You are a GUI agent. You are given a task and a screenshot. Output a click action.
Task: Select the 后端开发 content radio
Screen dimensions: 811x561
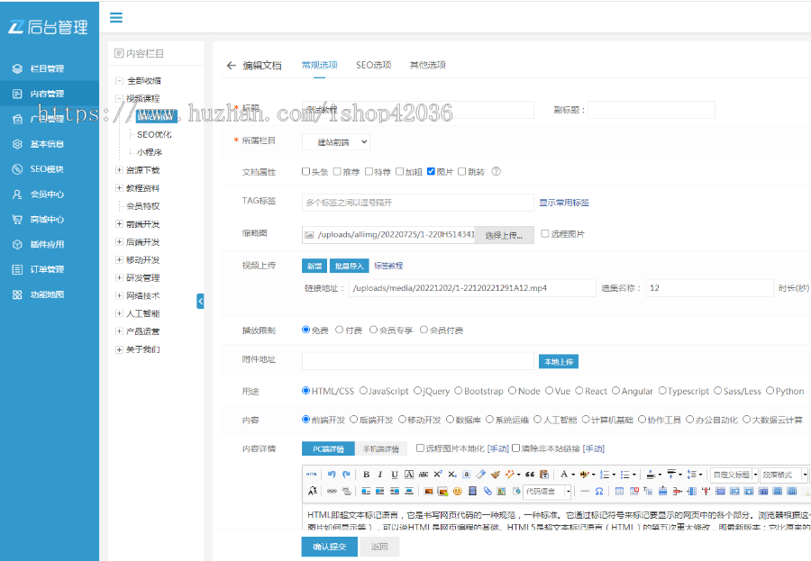[354, 420]
